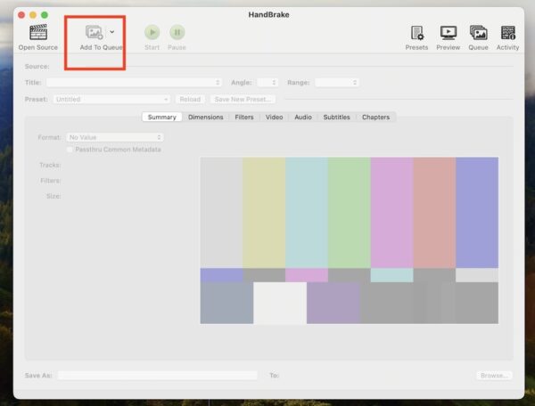Screen dimensions: 535x406
Task: Switch to the Dimensions tab
Action: (x=205, y=117)
